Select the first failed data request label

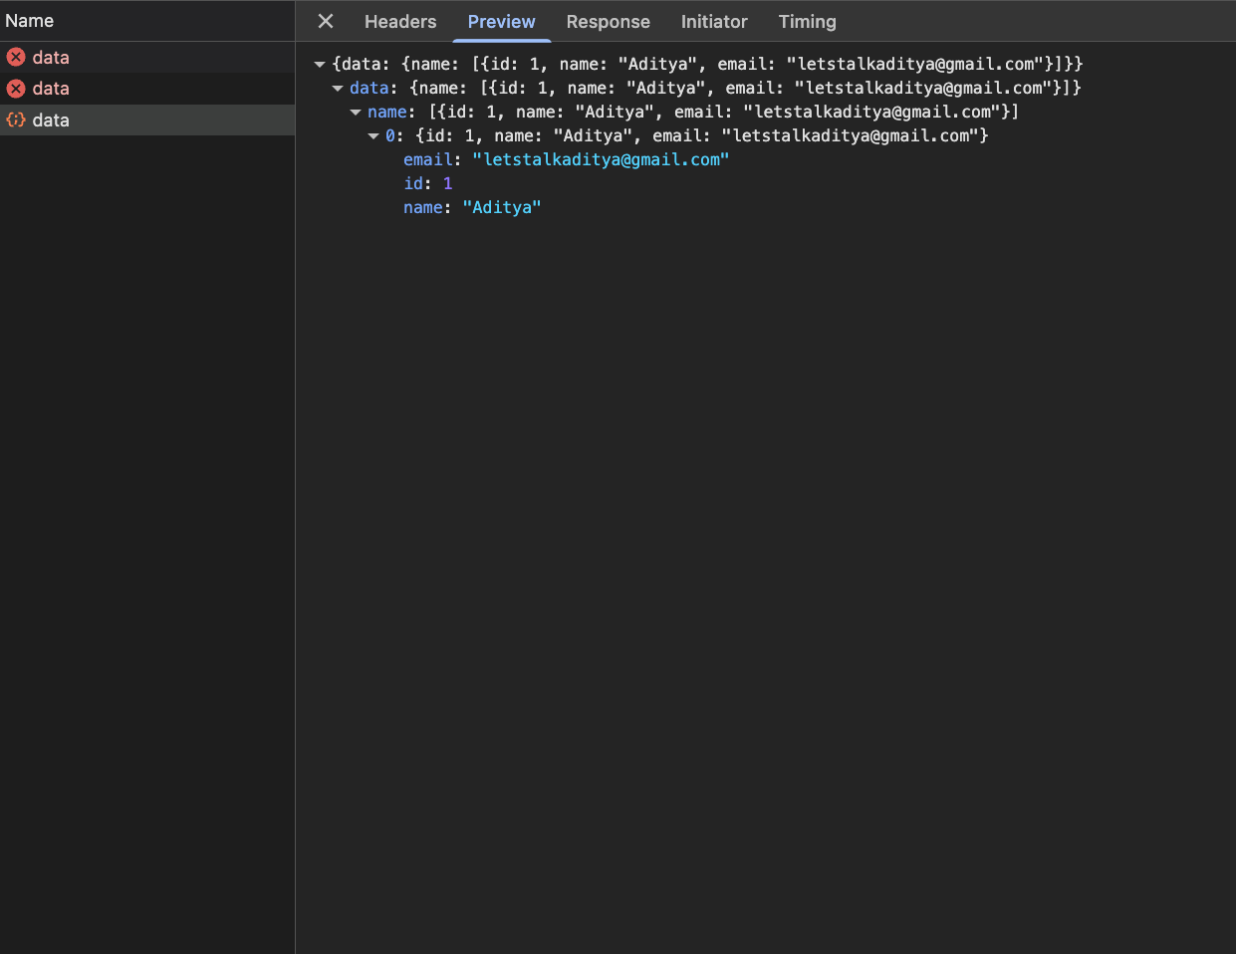[51, 58]
